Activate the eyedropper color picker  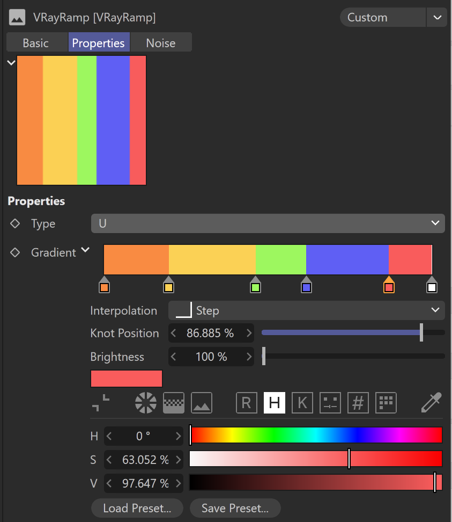[432, 402]
